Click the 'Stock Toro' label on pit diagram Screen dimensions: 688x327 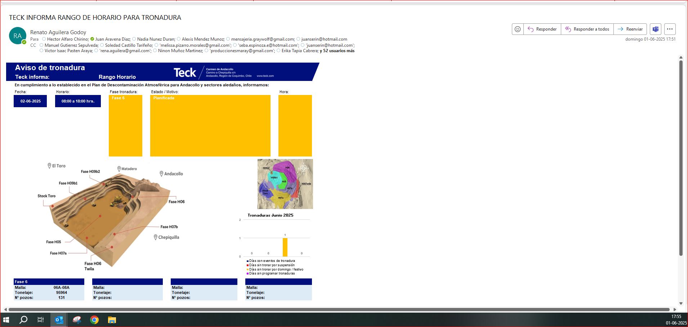46,196
